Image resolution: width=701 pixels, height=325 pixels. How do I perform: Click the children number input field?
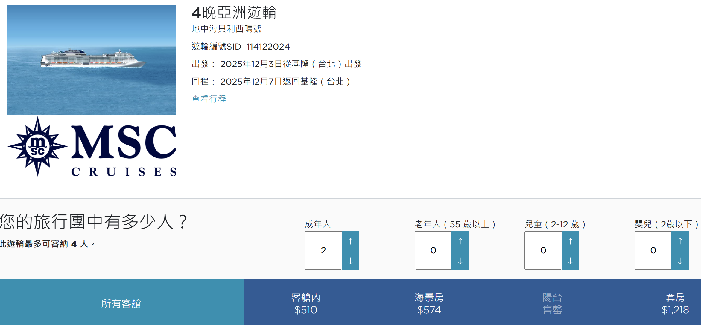click(543, 250)
